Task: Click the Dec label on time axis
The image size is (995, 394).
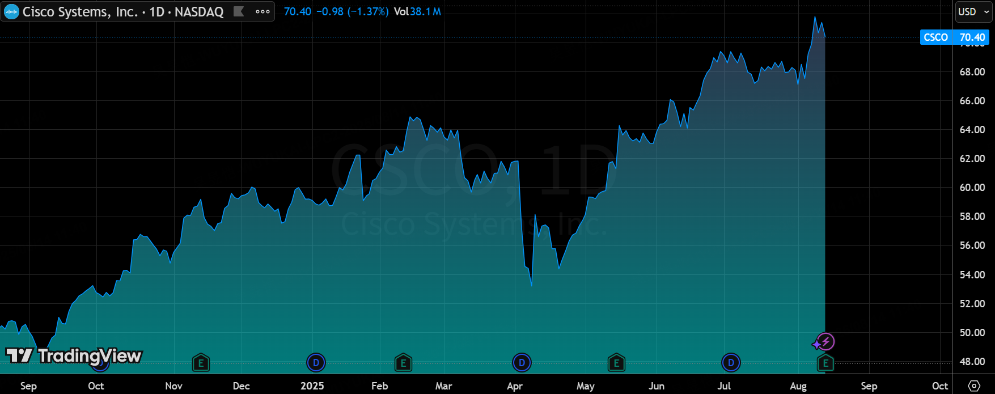Action: (241, 386)
